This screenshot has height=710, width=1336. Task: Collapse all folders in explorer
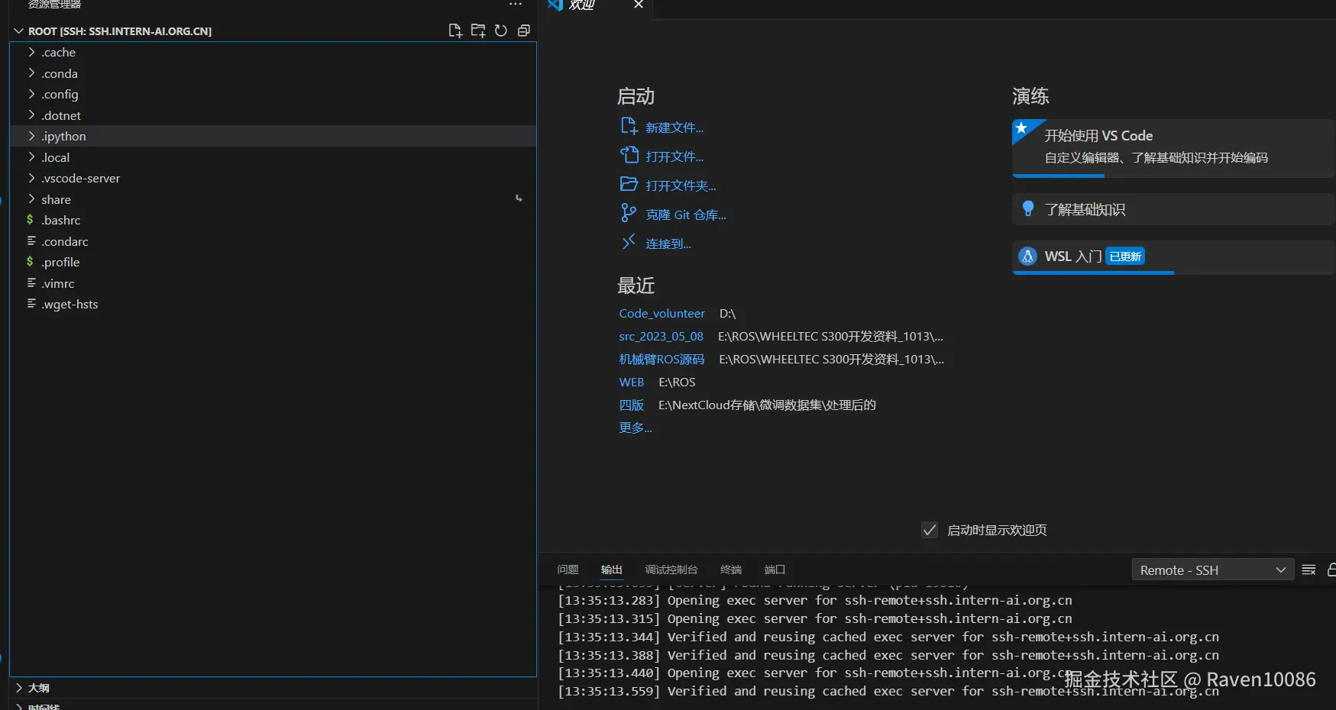524,31
